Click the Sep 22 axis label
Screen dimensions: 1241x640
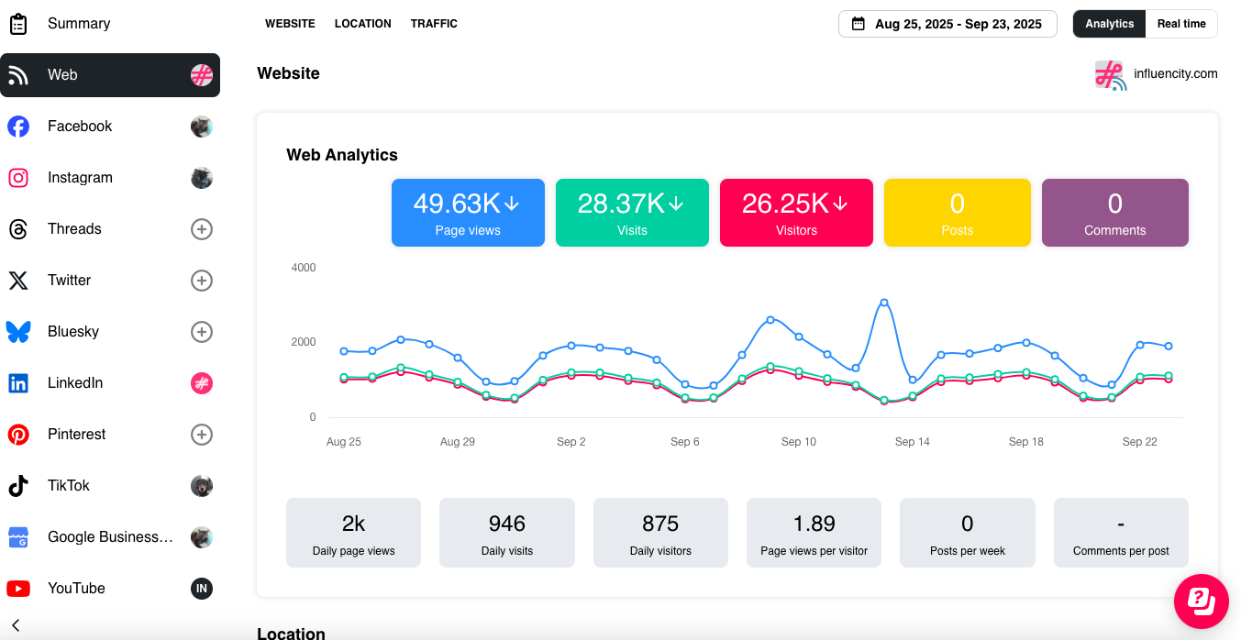1140,442
